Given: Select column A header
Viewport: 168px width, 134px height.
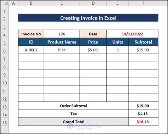Looking at the screenshot, I should 13,3.
